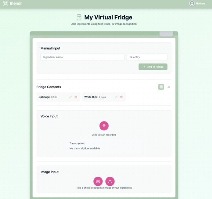Image resolution: width=212 pixels, height=199 pixels.
Task: Click the Nathan username label
Action: 201,3
